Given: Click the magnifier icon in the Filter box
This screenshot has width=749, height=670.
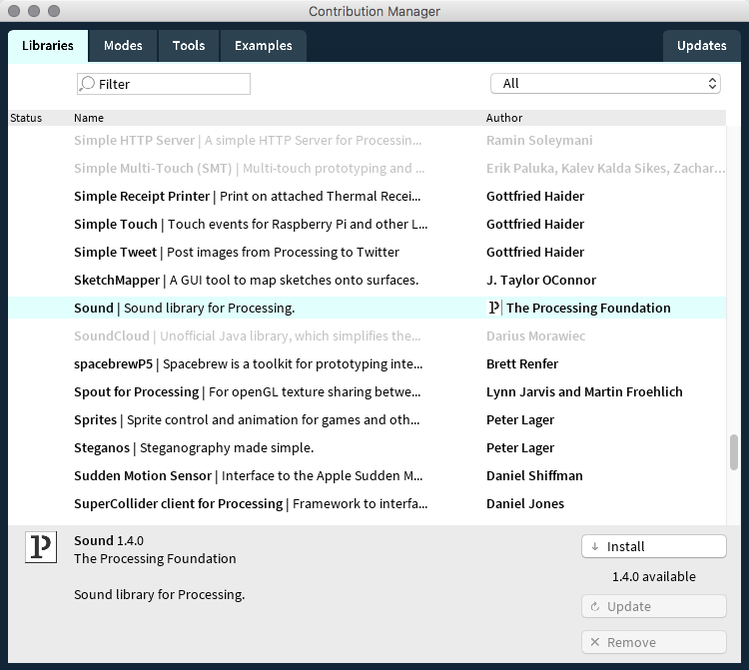Looking at the screenshot, I should pos(87,84).
